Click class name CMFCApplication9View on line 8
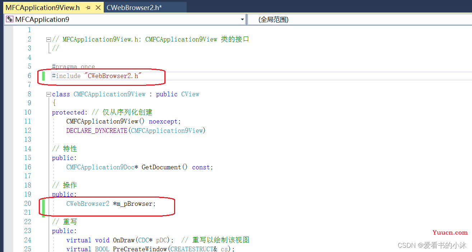 point(109,94)
